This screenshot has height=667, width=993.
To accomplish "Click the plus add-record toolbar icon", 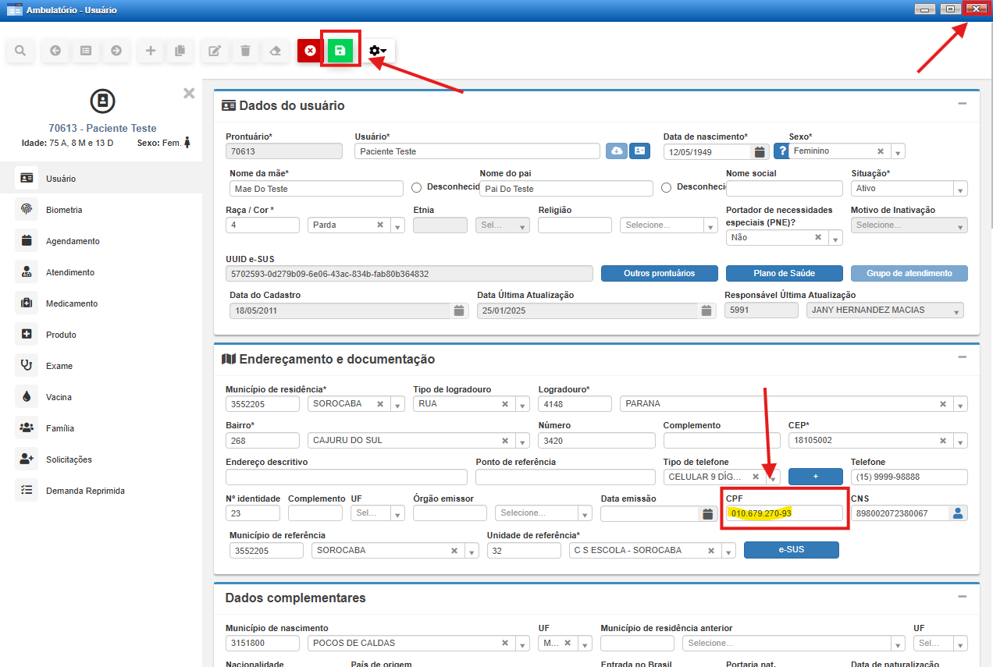I will (151, 51).
